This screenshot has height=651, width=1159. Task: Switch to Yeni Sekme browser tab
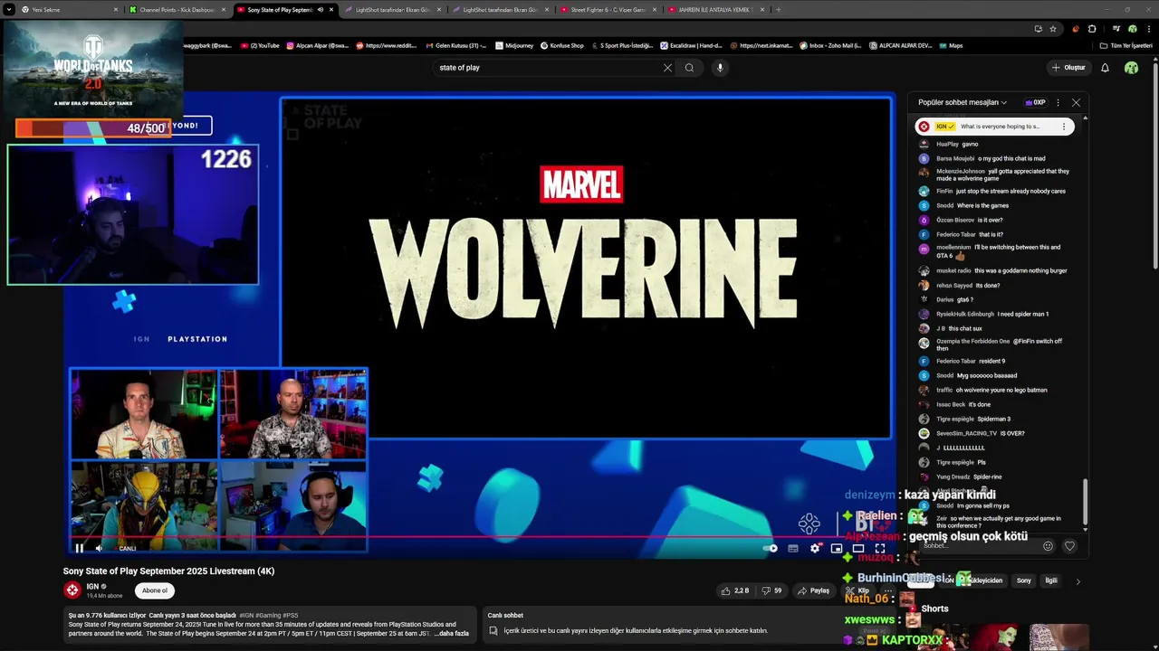tap(69, 10)
